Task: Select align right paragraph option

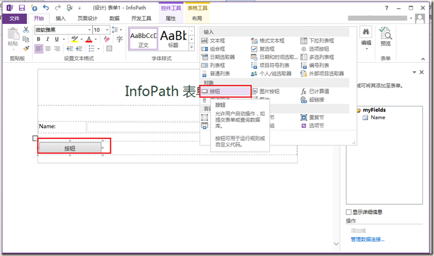Action: click(x=57, y=49)
